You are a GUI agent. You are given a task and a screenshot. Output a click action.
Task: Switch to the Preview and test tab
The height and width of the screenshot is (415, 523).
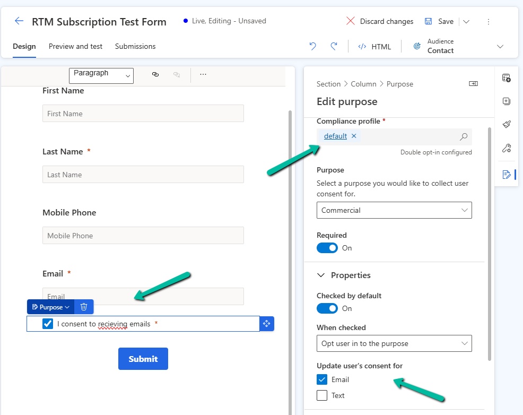pyautogui.click(x=75, y=46)
